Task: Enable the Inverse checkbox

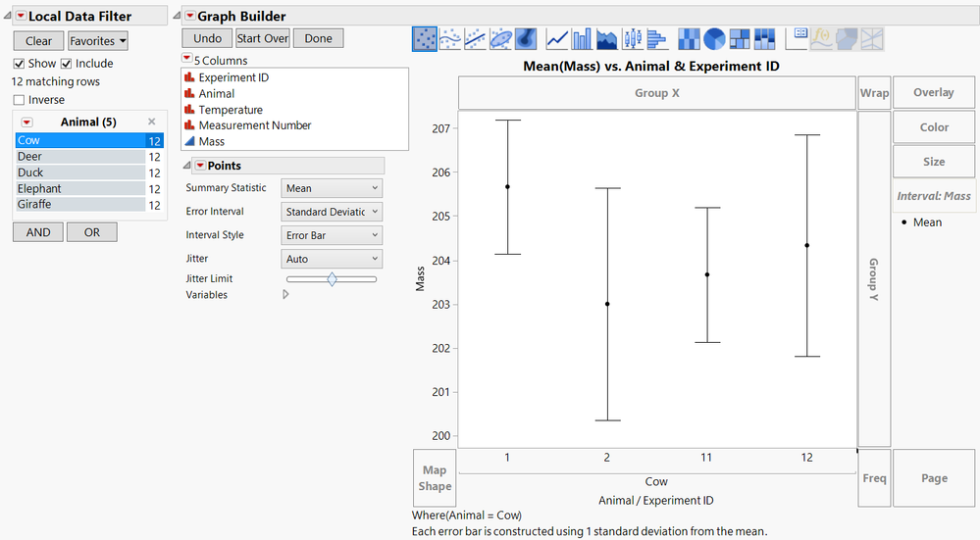Action: click(x=19, y=100)
